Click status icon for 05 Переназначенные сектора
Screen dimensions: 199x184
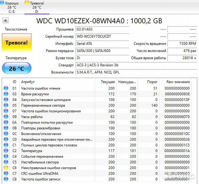(x=6, y=105)
